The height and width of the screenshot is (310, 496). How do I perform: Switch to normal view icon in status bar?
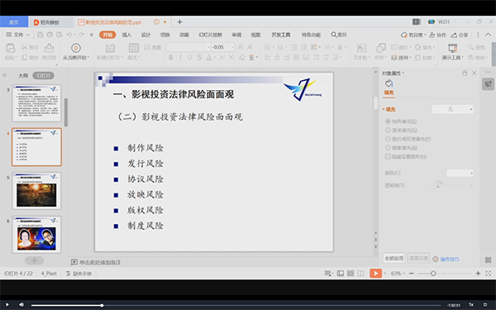(x=341, y=274)
